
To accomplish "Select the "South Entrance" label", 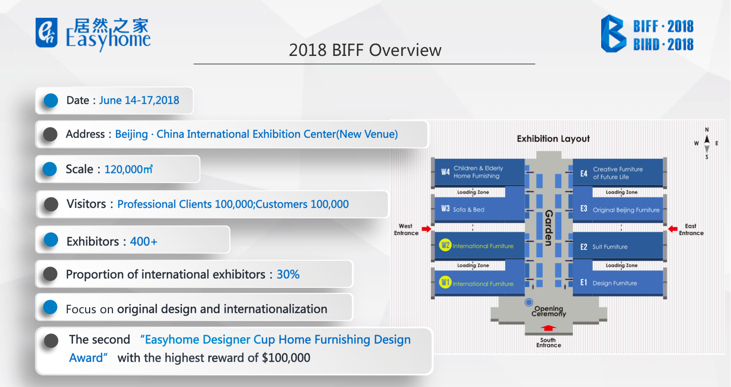I will coord(548,343).
